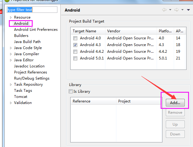This screenshot has width=193, height=147.
Task: Select Android in the properties tree
Action: (x=21, y=23)
